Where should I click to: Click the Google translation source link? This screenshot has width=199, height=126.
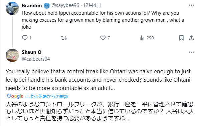click(x=15, y=96)
